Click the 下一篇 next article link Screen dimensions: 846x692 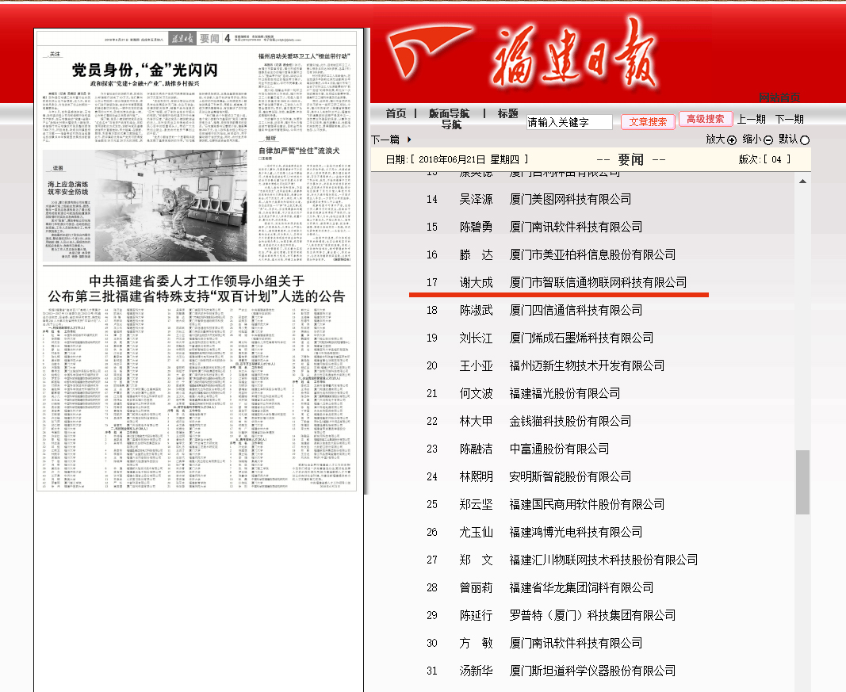tap(385, 140)
